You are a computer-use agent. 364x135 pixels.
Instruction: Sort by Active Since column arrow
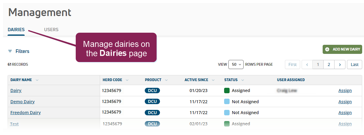(x=213, y=80)
